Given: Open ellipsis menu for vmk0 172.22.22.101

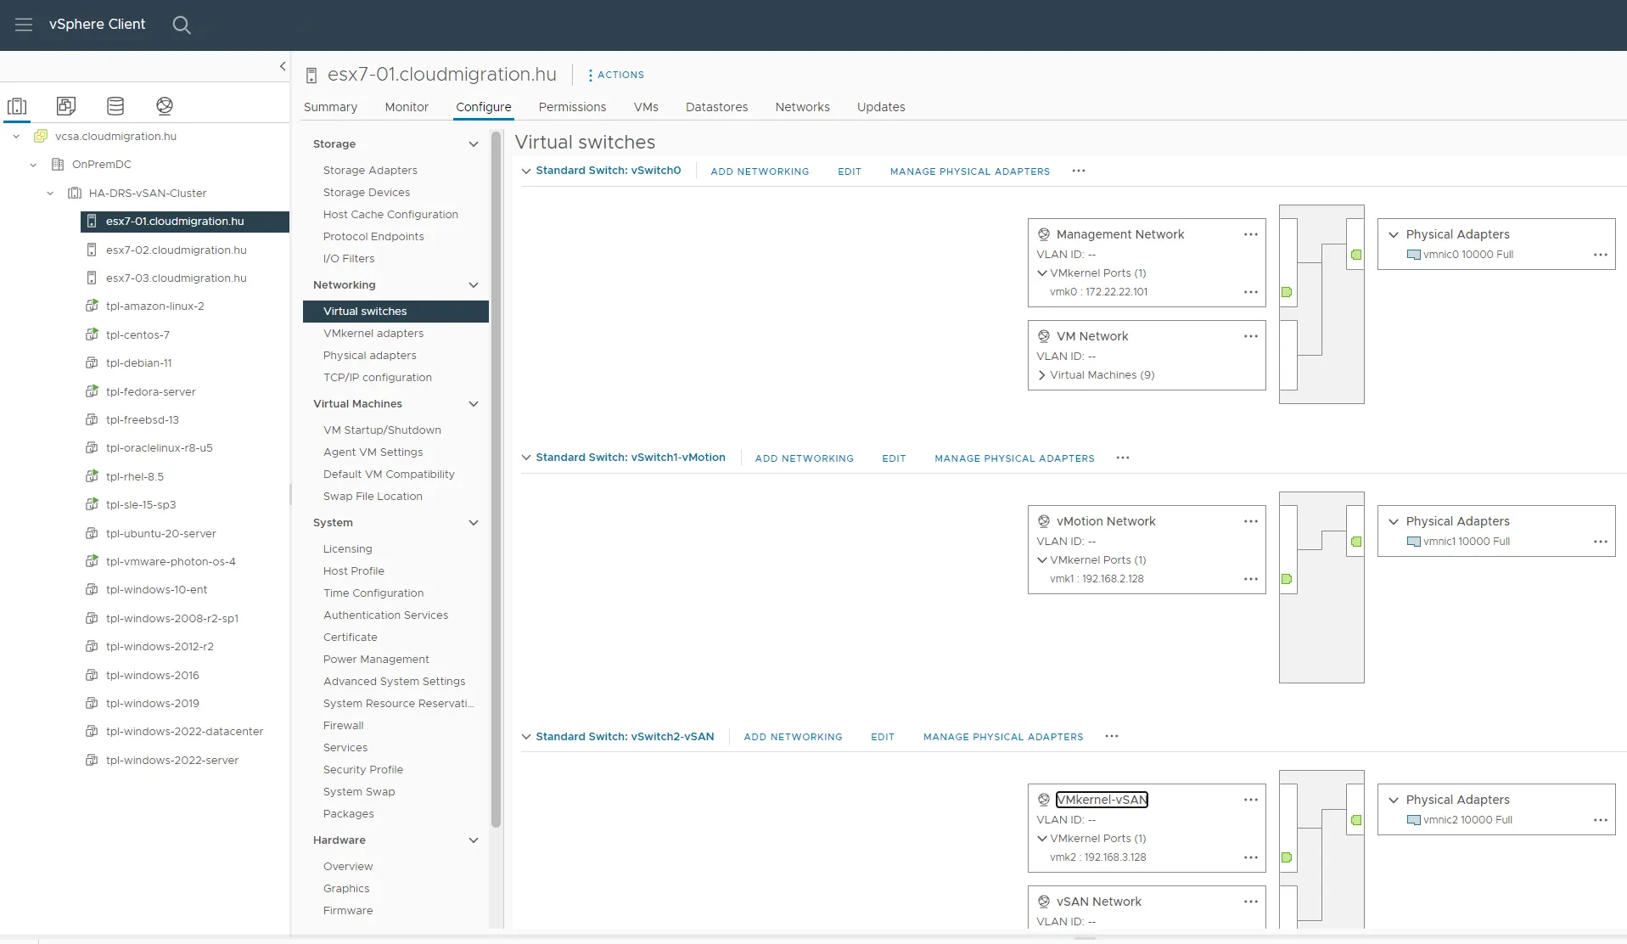Looking at the screenshot, I should click(x=1251, y=292).
